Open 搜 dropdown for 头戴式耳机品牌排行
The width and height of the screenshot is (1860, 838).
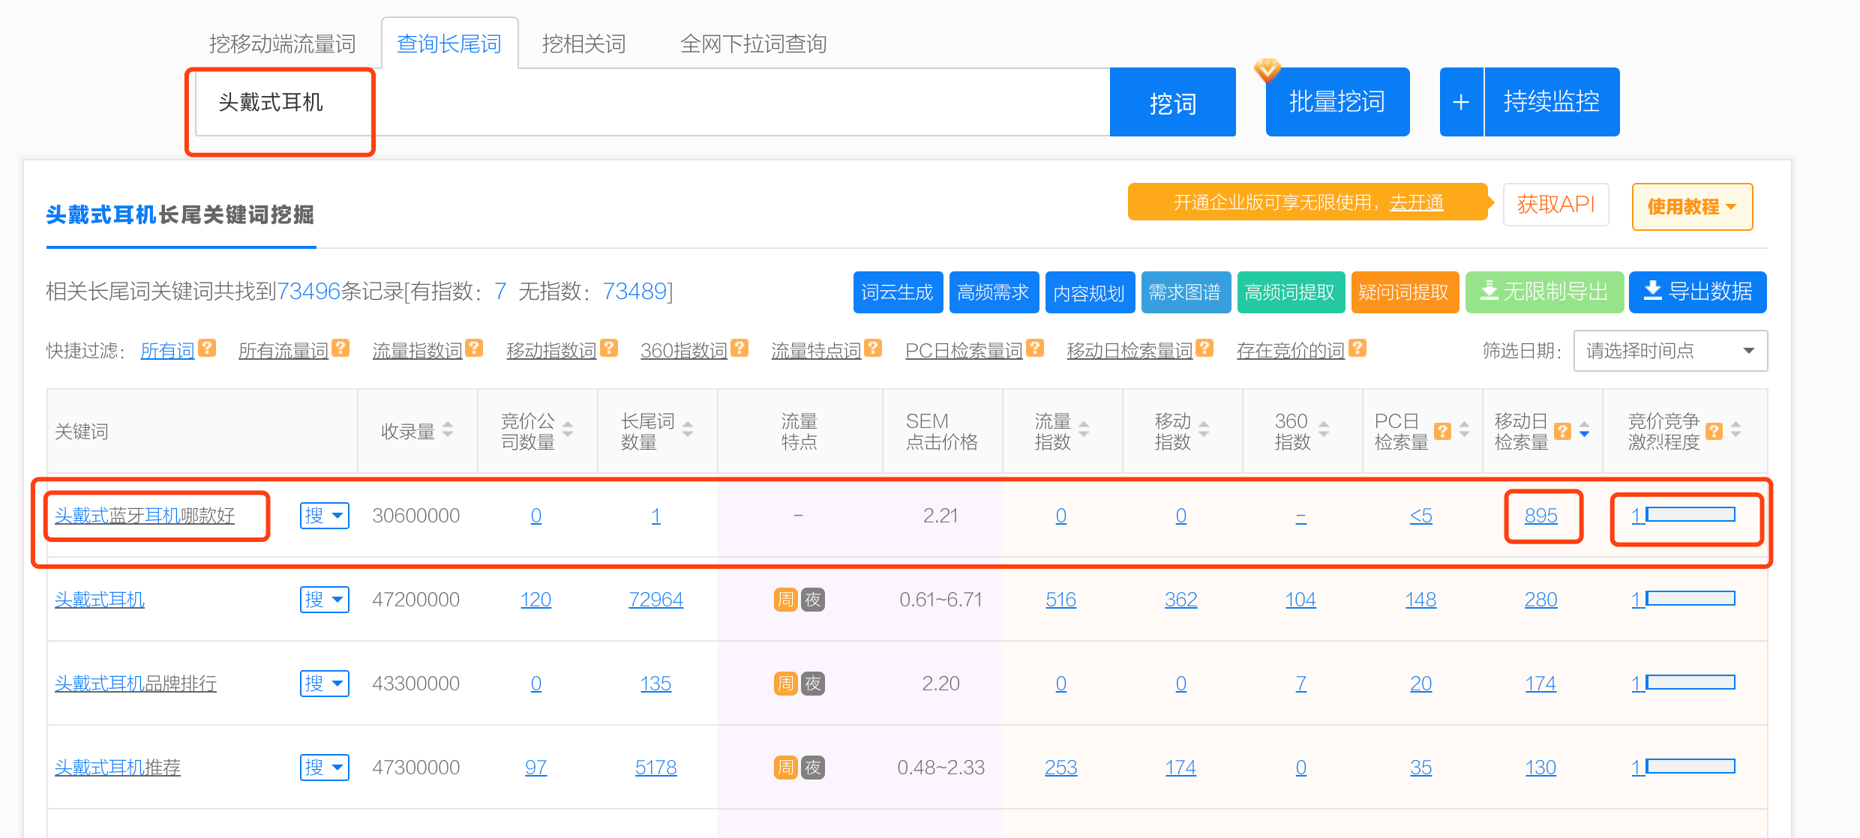325,684
